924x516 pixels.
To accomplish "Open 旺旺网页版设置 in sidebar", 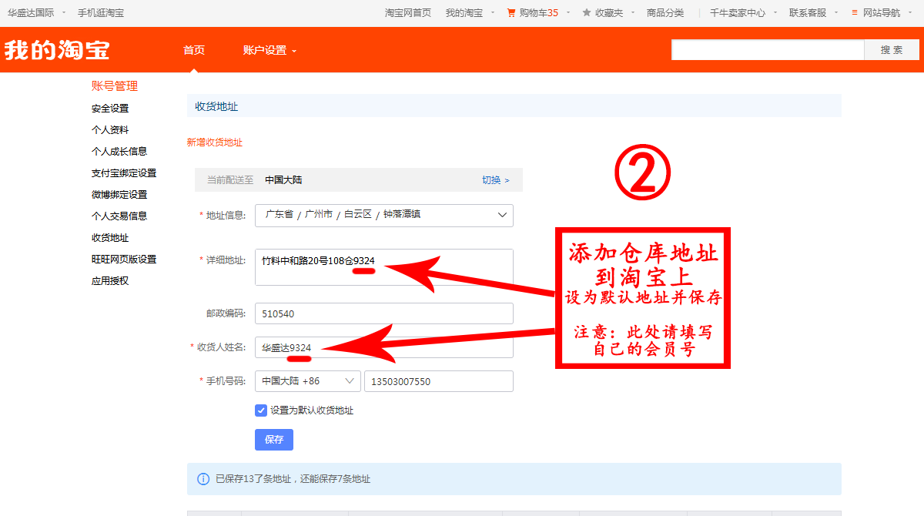I will pos(124,260).
